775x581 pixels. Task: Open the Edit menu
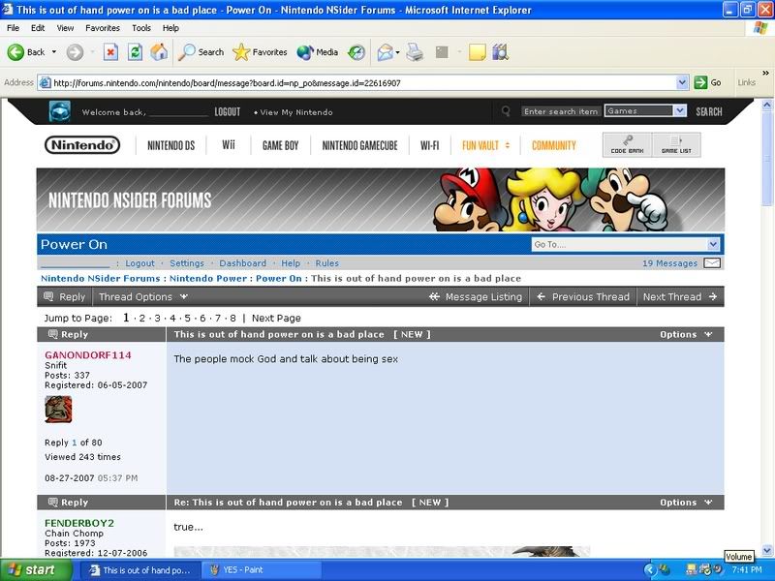pyautogui.click(x=38, y=28)
